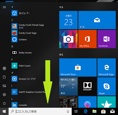Viewport: 118px width, 115px height.
Task: Expand the hamburger menu at top left
Action: pyautogui.click(x=4, y=7)
